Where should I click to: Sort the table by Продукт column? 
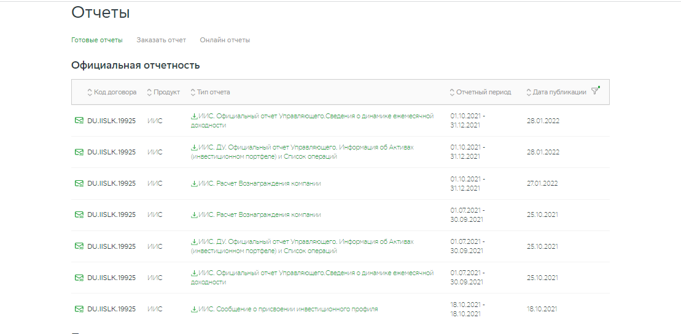pyautogui.click(x=163, y=93)
